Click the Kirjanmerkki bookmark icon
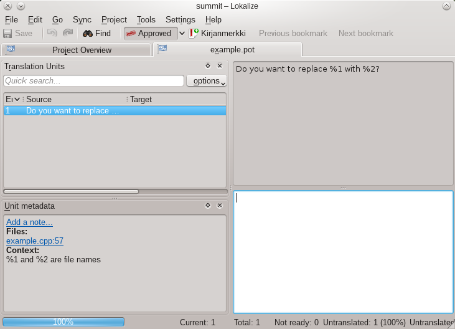This screenshot has width=455, height=329. point(194,34)
